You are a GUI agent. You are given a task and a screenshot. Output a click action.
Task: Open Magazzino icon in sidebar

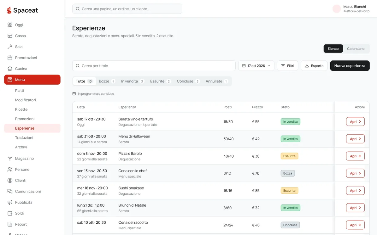pos(10,159)
